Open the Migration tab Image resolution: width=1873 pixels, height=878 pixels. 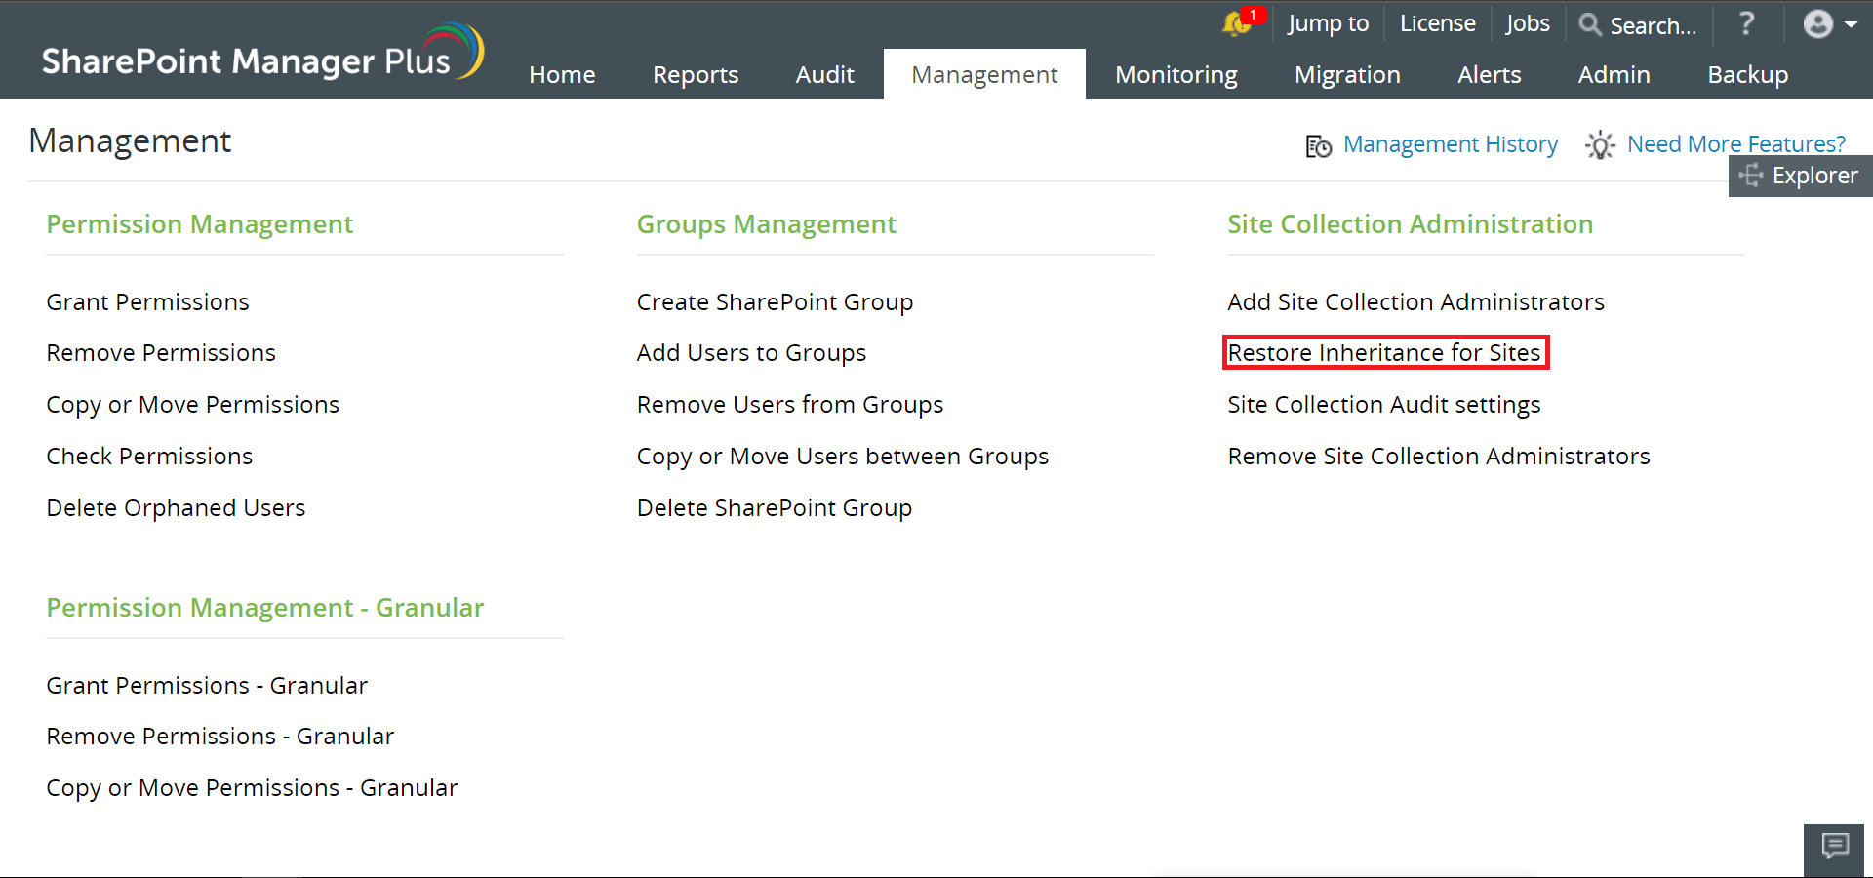1347,74
